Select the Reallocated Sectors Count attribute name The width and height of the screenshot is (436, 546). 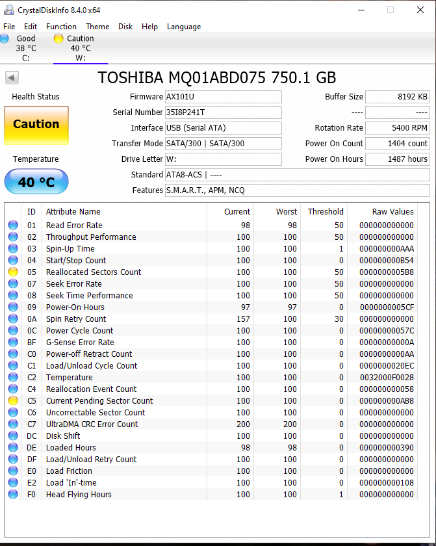(x=94, y=272)
